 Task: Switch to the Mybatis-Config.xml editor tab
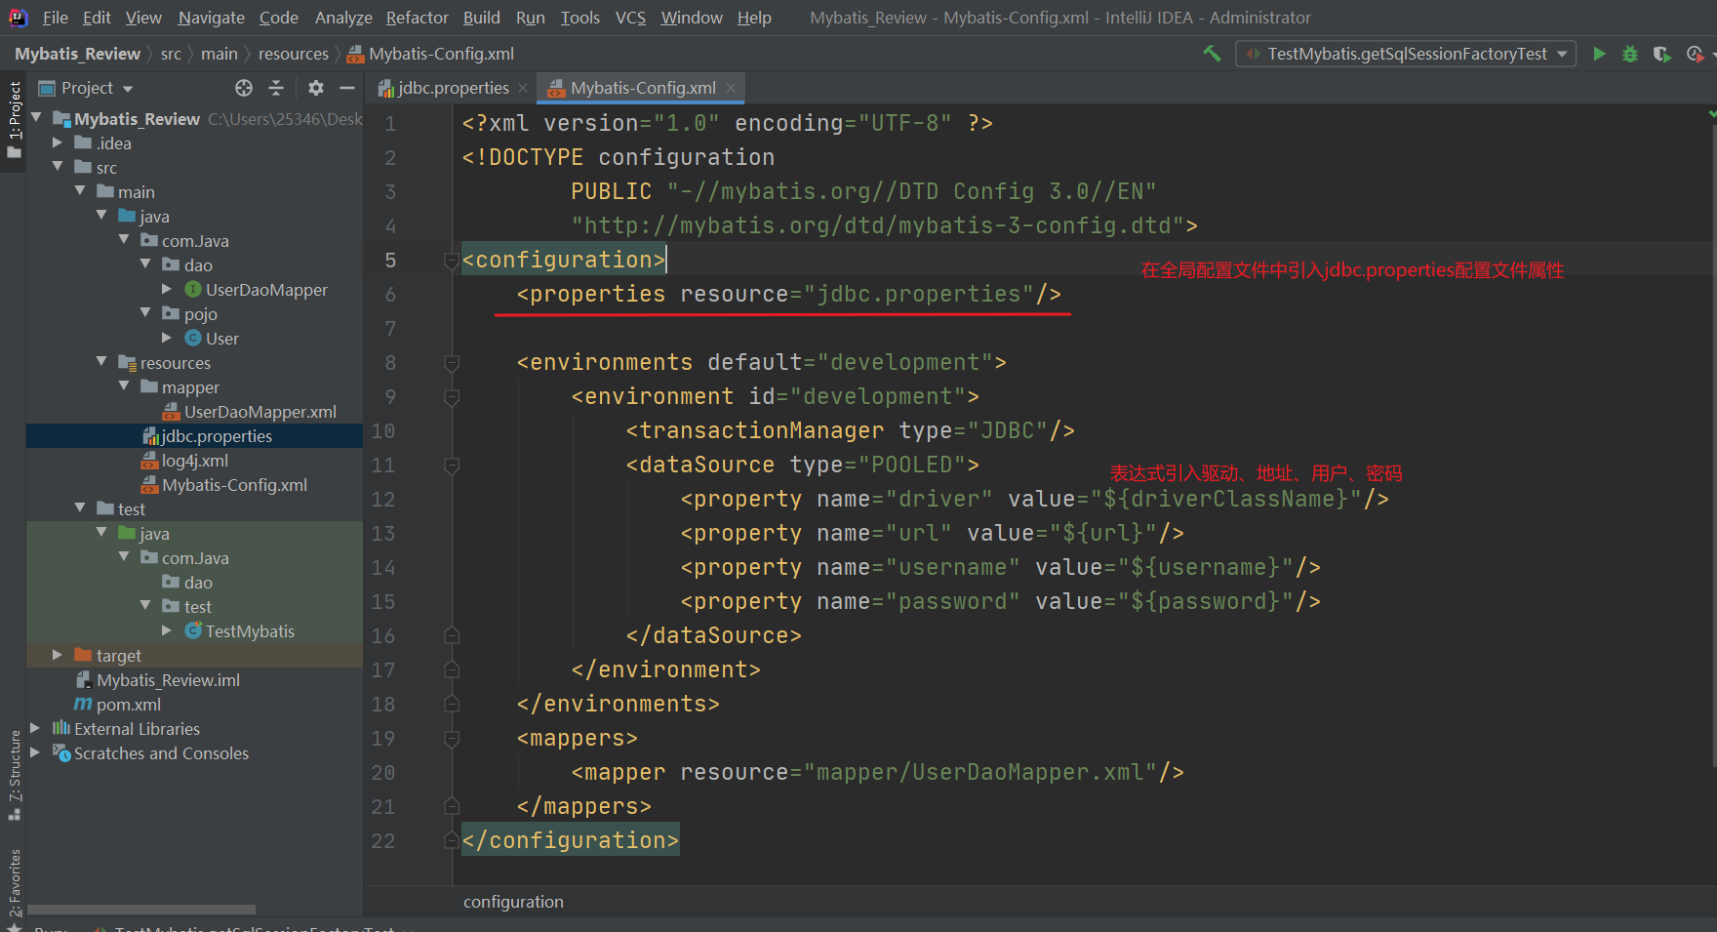click(x=643, y=88)
